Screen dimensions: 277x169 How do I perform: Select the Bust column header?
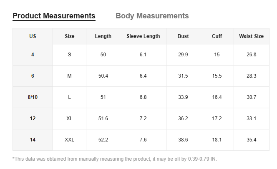point(183,36)
